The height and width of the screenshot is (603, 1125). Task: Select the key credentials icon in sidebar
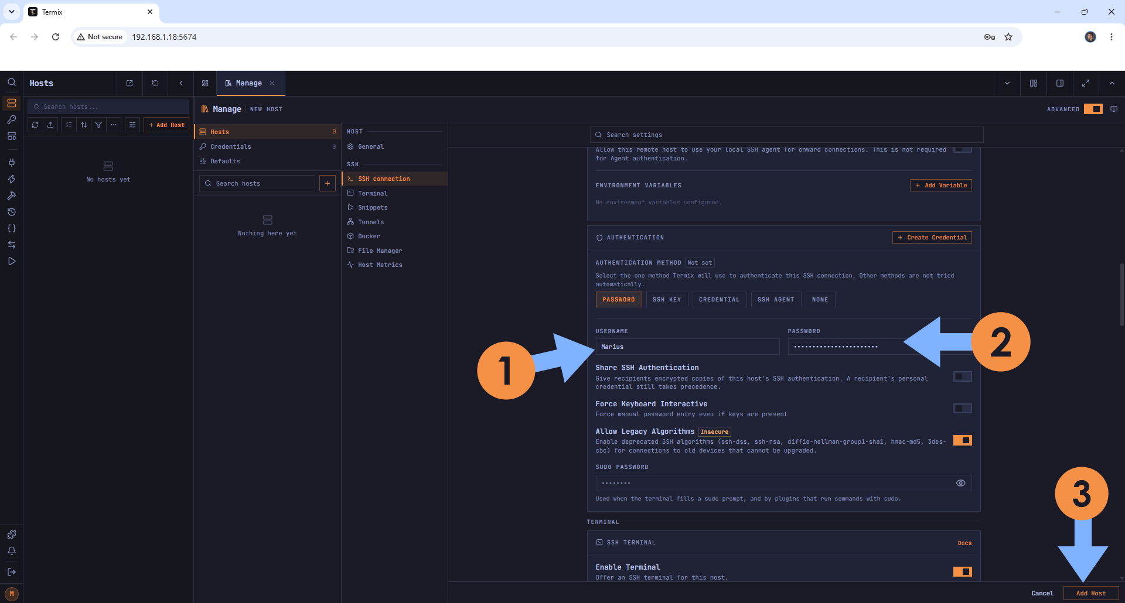[12, 119]
